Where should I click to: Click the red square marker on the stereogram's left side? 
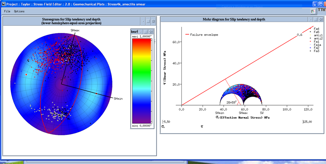pos(26,74)
